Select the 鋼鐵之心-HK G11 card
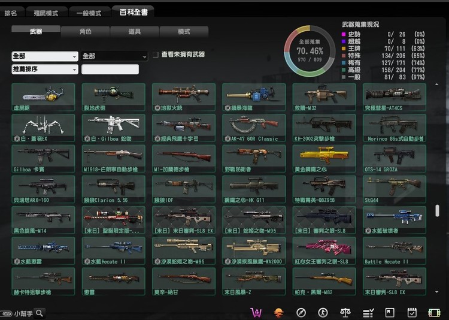449x320 pixels. tap(254, 189)
